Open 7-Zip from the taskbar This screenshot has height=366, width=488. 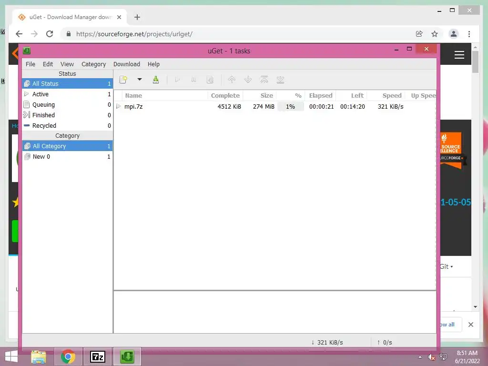tap(97, 356)
